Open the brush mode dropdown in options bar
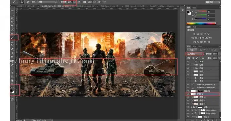This screenshot has height=121, width=231. [x=47, y=2]
